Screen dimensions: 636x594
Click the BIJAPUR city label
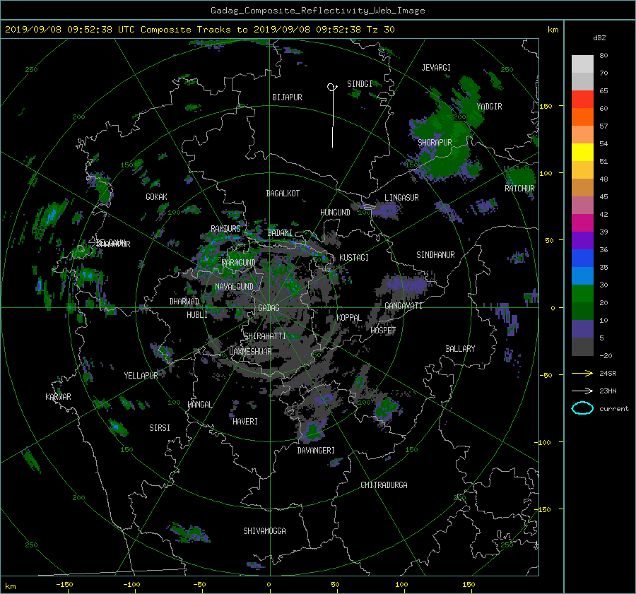pos(287,97)
